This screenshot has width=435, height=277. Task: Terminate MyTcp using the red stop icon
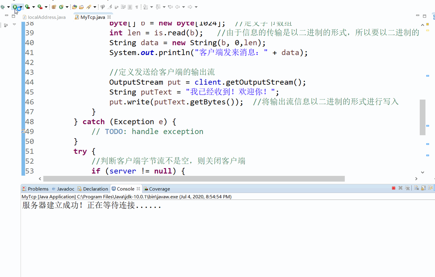pos(393,188)
